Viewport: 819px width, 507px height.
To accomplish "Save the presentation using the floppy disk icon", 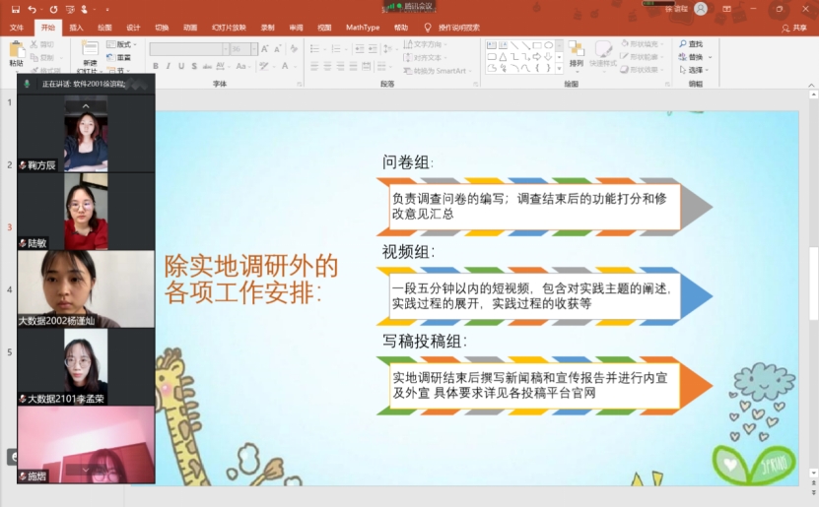I will [x=16, y=10].
